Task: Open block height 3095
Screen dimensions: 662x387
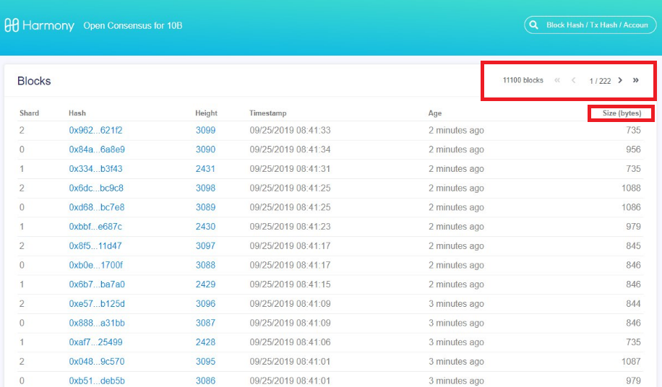Action: (x=205, y=362)
